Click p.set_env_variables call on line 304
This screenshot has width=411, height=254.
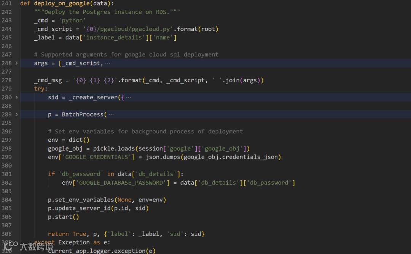pos(107,200)
